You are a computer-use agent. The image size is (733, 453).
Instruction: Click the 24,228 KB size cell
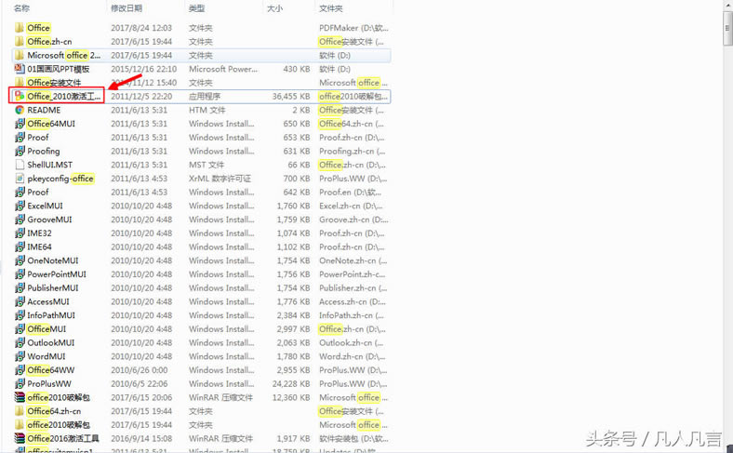click(x=291, y=384)
